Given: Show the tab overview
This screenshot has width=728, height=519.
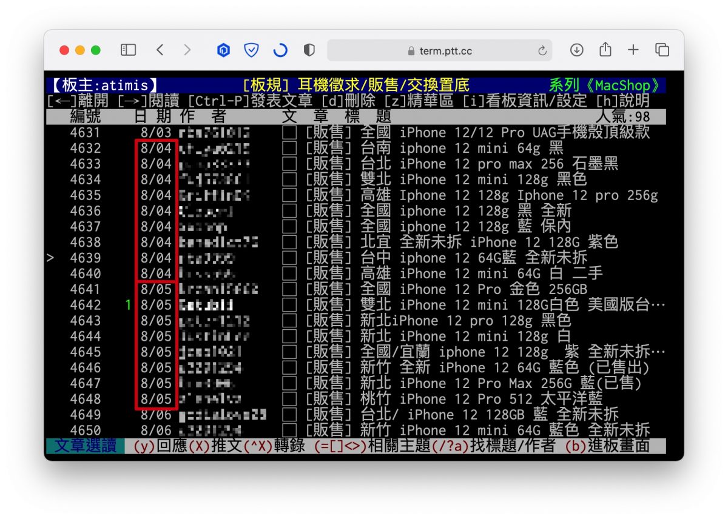Looking at the screenshot, I should (662, 50).
